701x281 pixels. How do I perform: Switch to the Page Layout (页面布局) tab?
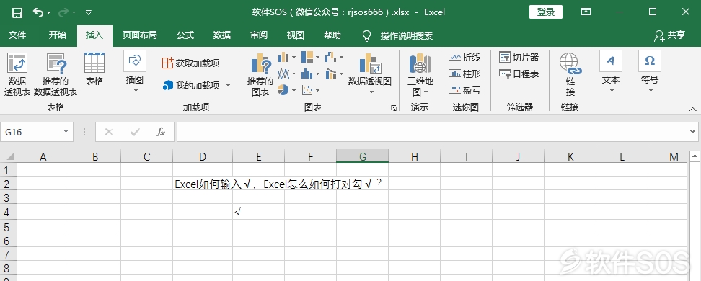139,35
